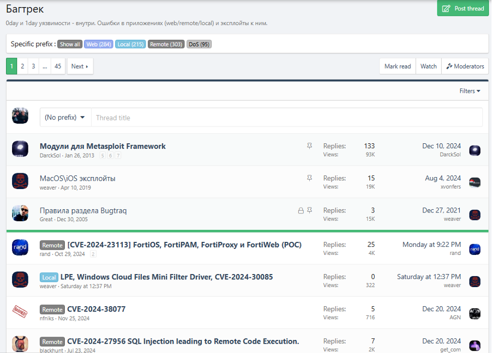Viewport: 492px width, 353px height.
Task: Select the pin icon on Bugtraq rules thread
Action: click(309, 210)
